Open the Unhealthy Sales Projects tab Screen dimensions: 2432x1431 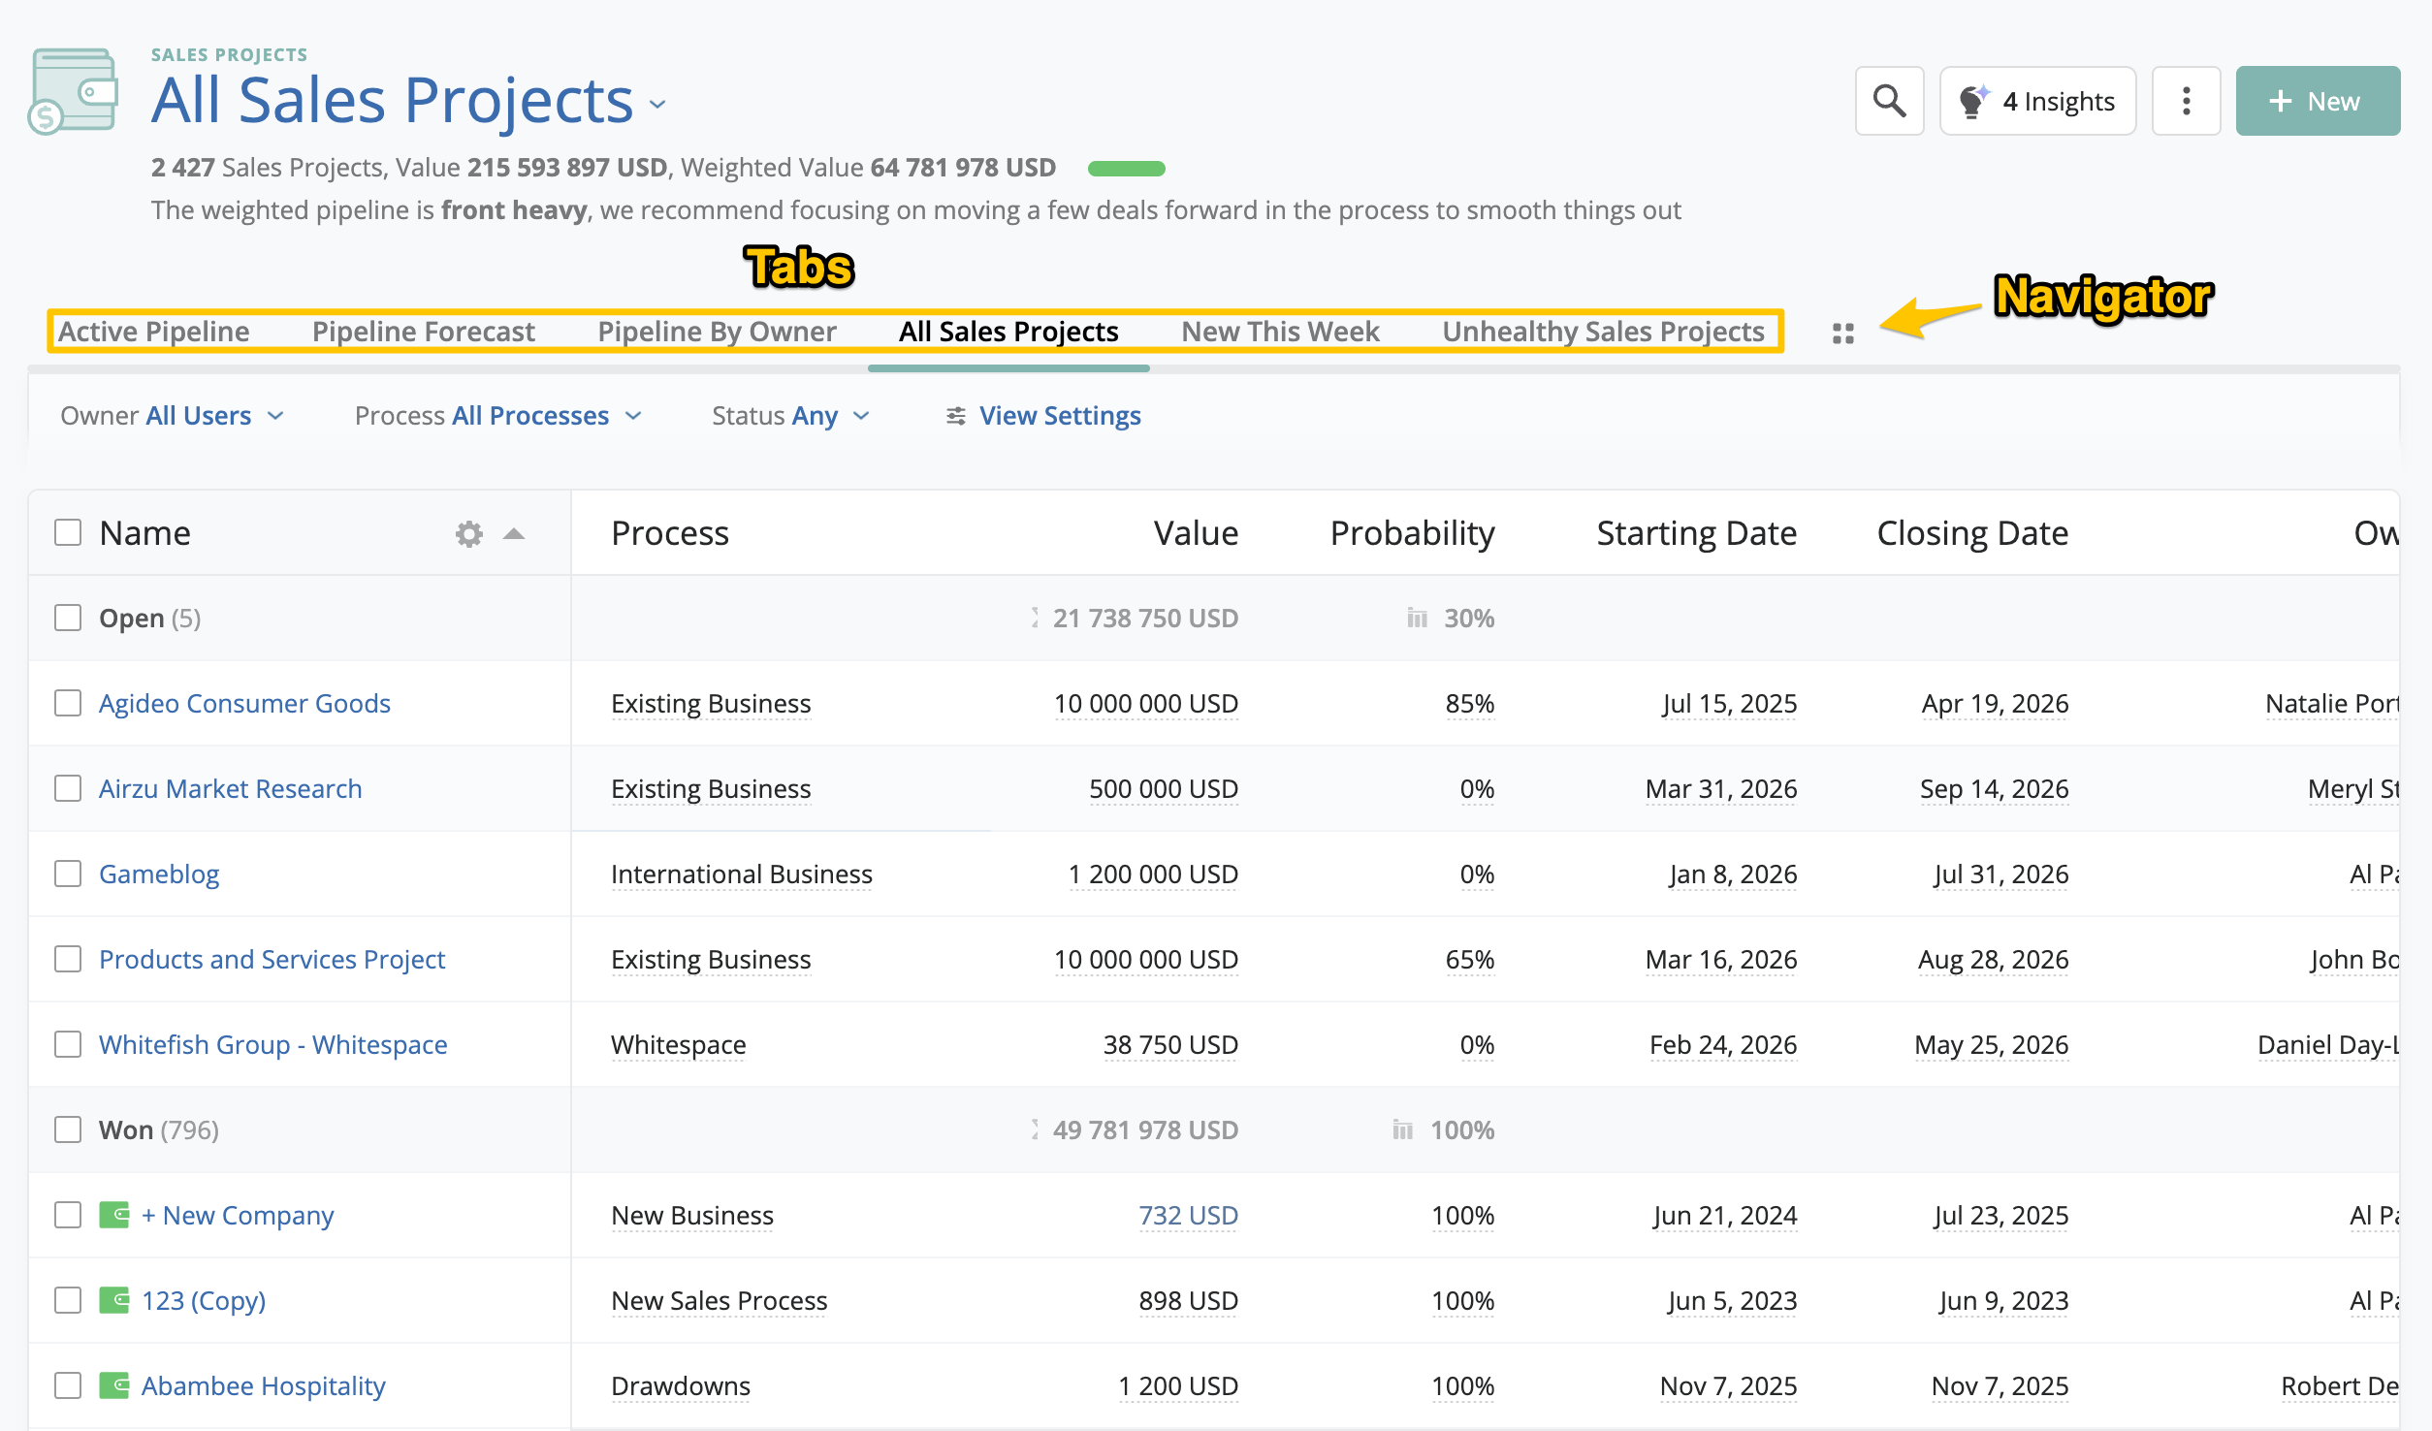(1603, 332)
